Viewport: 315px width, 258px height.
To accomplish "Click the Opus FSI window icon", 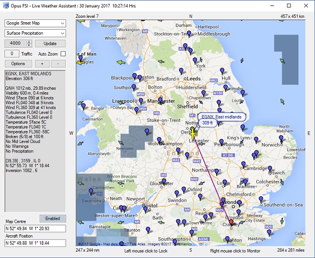I will point(6,5).
